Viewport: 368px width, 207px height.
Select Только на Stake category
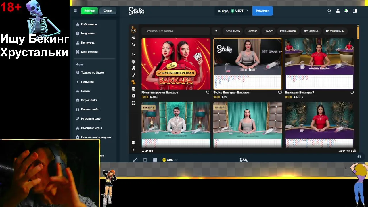pos(95,73)
